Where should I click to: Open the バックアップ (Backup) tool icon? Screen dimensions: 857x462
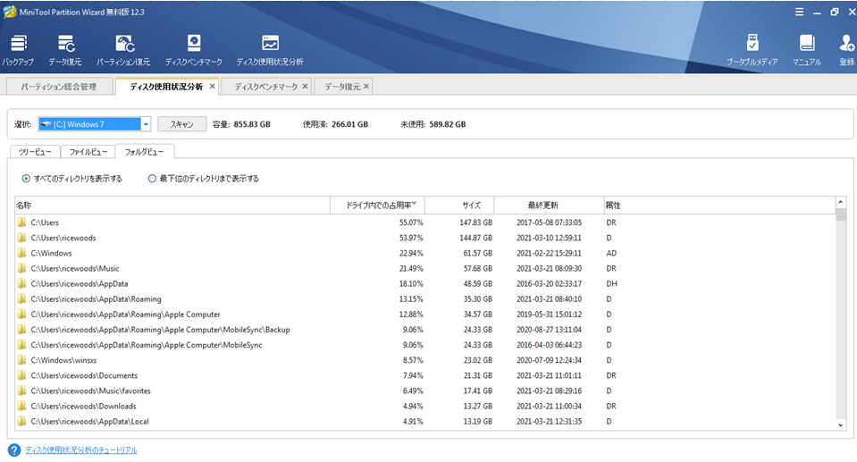(18, 50)
